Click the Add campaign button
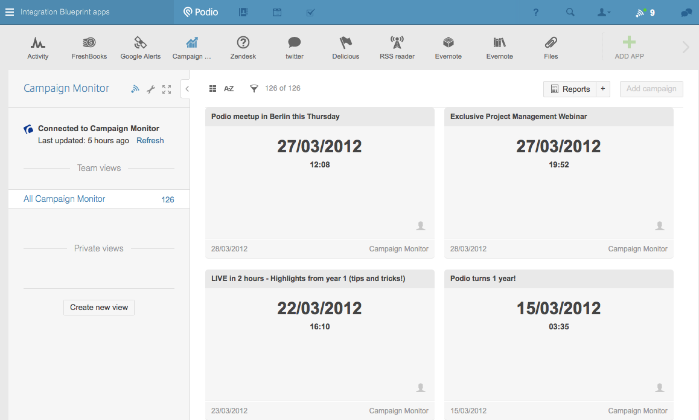Viewport: 699px width, 420px height. point(651,89)
